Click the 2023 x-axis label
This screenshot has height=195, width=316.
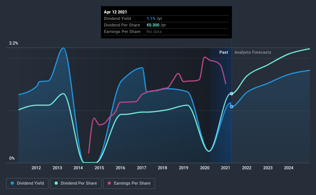click(x=268, y=168)
